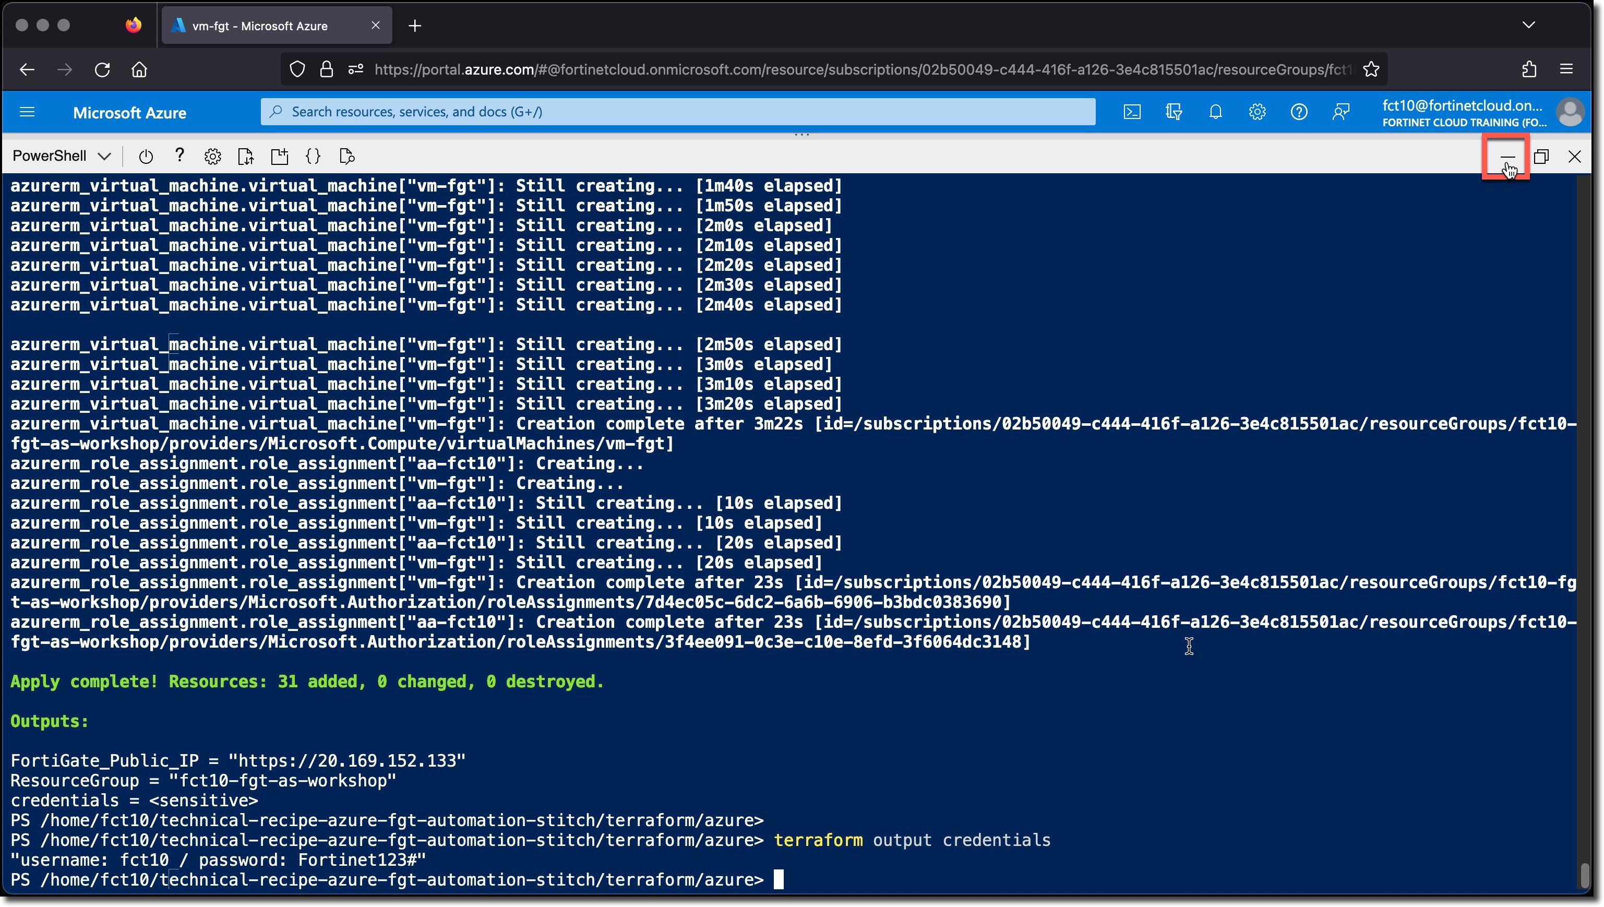This screenshot has height=907, width=1604.
Task: Click role_assignment aa-fct10 'Creating...' line
Action: click(x=327, y=463)
